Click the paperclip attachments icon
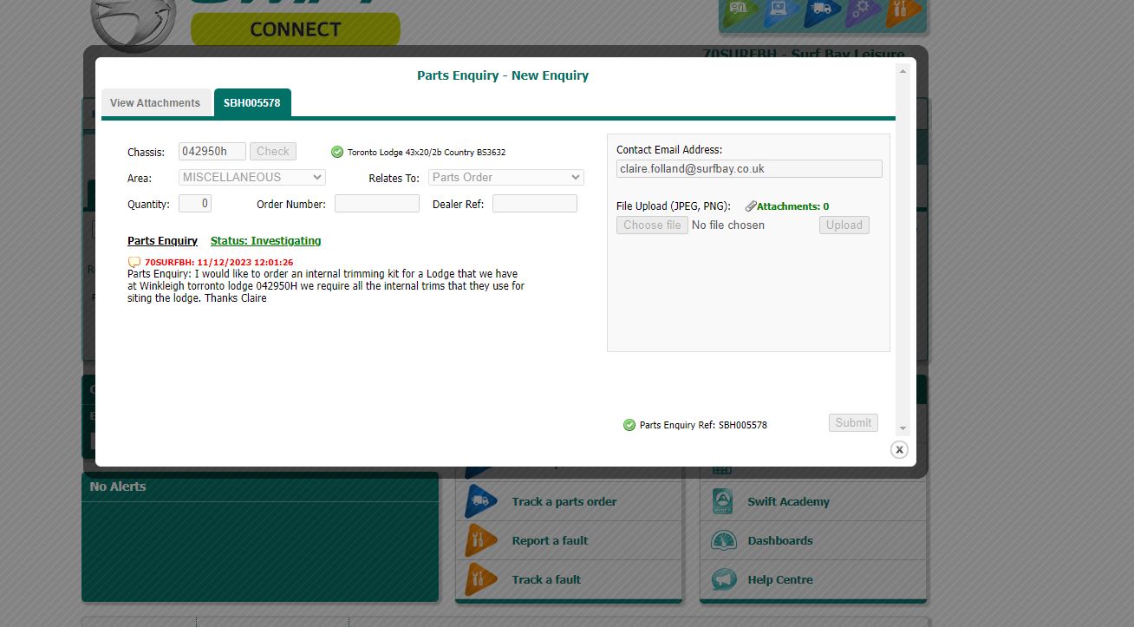The image size is (1134, 627). (x=751, y=206)
